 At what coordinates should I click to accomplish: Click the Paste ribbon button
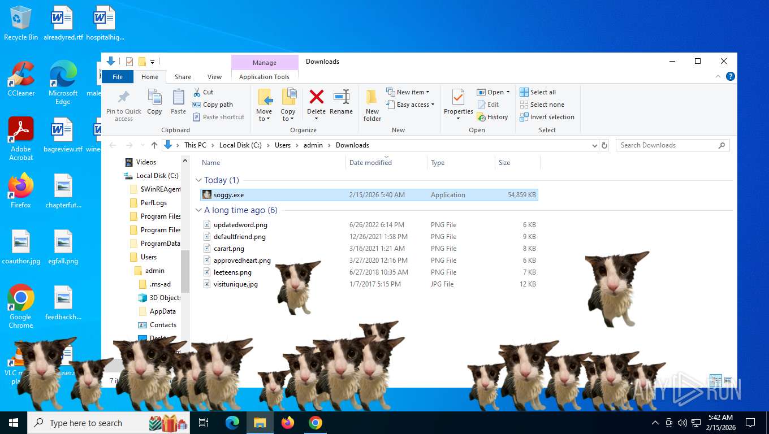click(178, 102)
